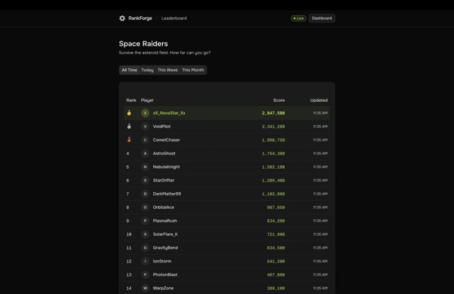Select player name StarDrifter
This screenshot has height=294, width=454.
click(x=163, y=180)
